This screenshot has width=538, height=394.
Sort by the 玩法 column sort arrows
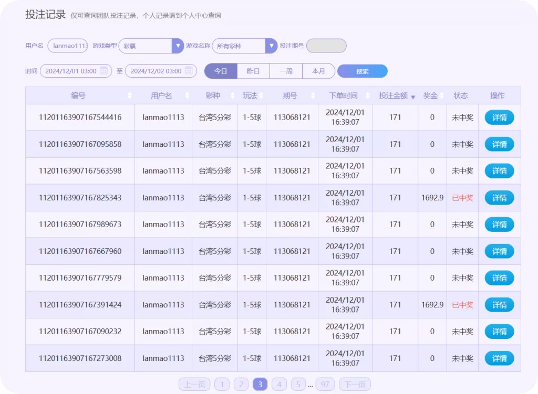[x=261, y=95]
